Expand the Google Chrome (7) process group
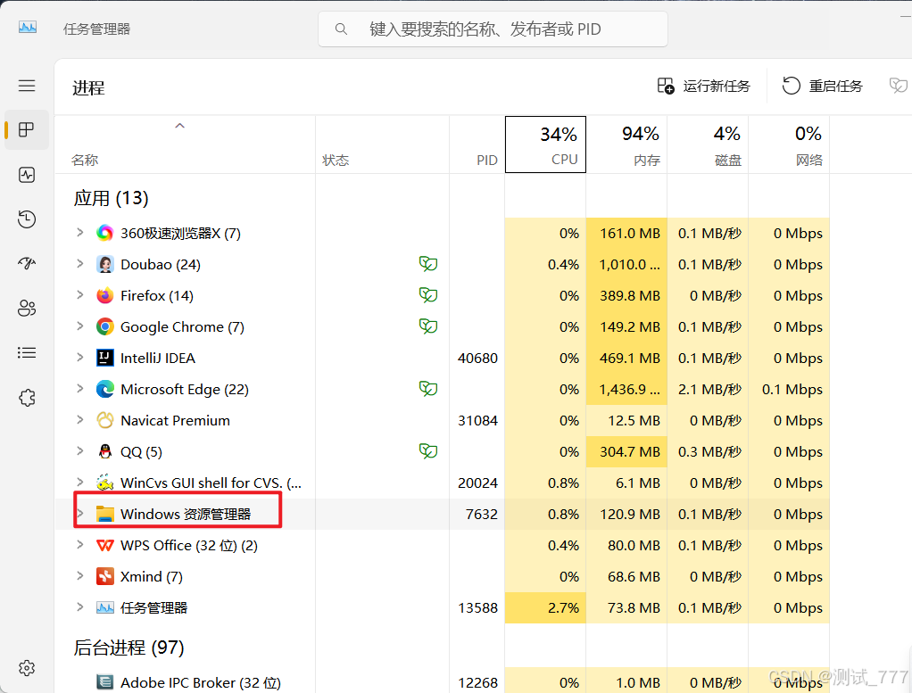912x693 pixels. [80, 326]
